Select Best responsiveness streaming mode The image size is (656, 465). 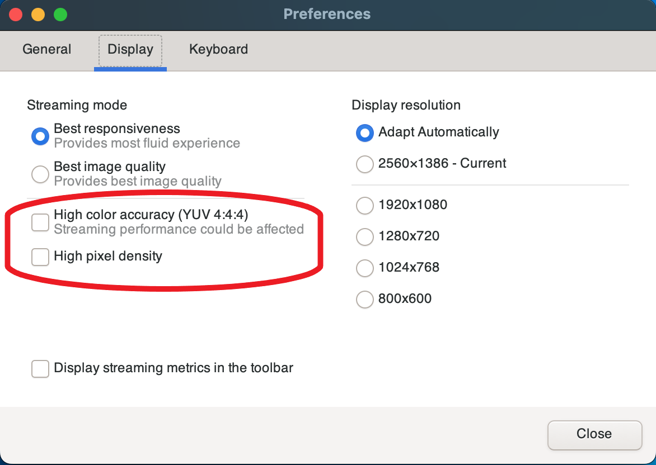pos(40,136)
